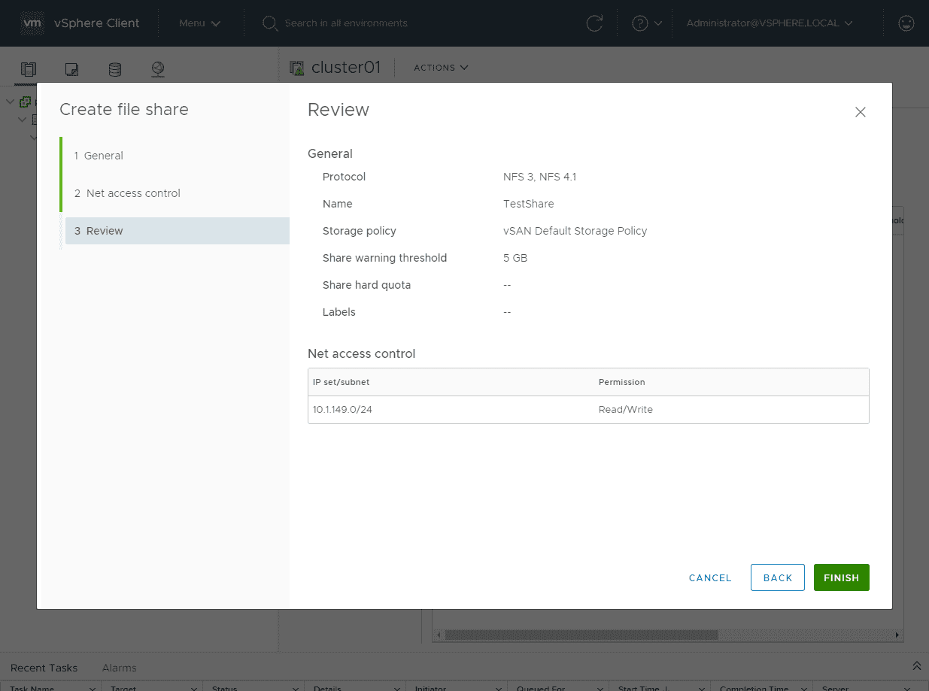The height and width of the screenshot is (691, 929).
Task: Select step 1 General in the wizard
Action: [99, 156]
